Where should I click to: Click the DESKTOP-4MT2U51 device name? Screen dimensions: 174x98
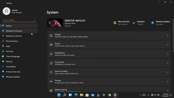[x=75, y=21]
